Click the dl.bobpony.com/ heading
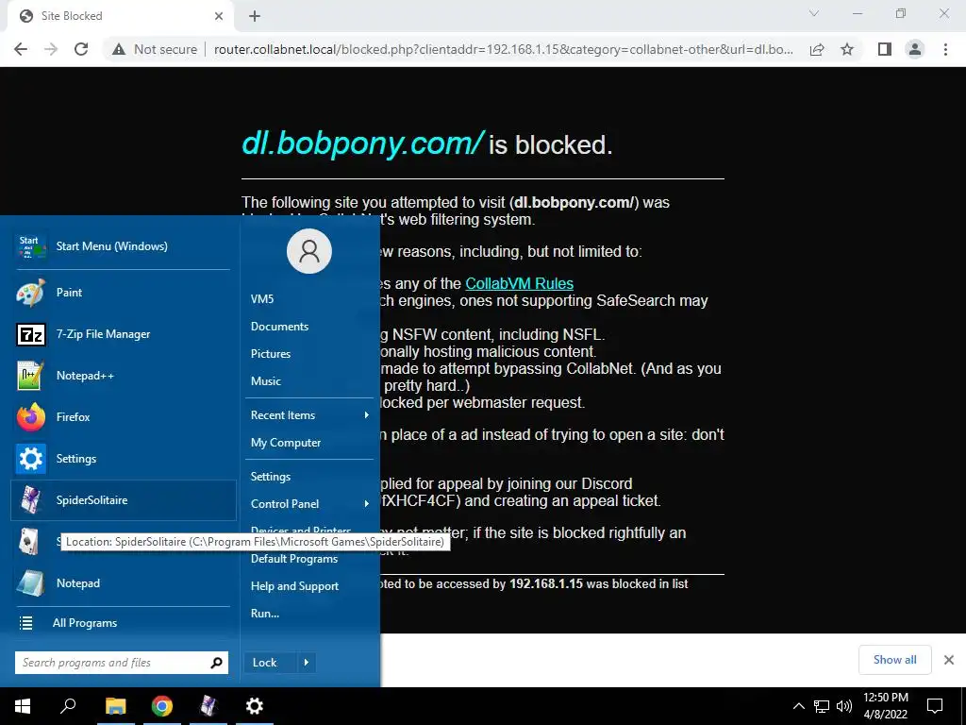 (363, 143)
